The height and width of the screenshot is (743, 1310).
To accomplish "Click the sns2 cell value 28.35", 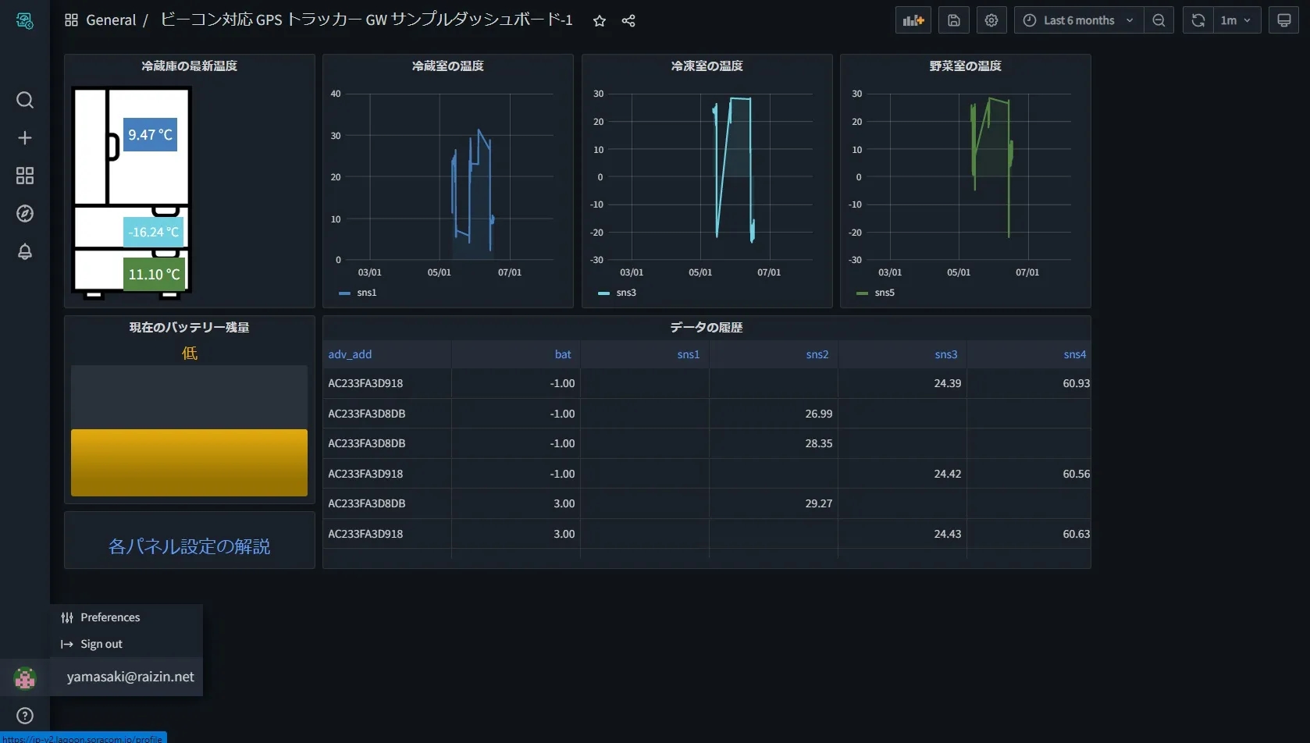I will (x=818, y=443).
